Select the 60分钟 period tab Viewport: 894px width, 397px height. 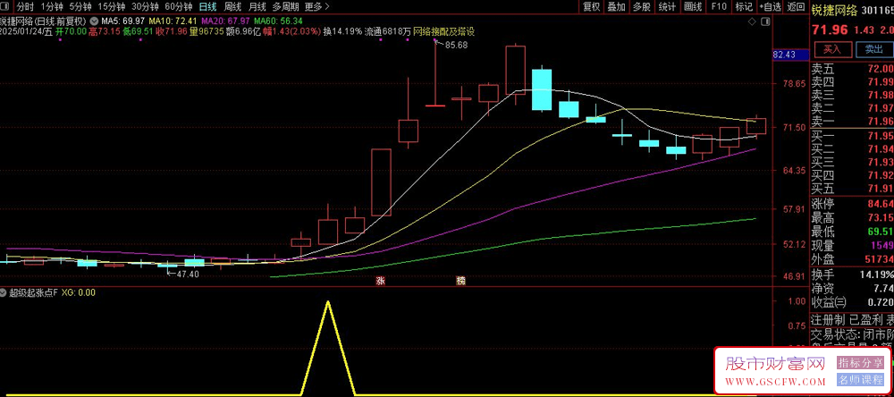[178, 7]
